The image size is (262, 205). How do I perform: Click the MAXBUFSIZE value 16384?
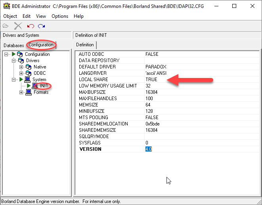[x=151, y=92]
